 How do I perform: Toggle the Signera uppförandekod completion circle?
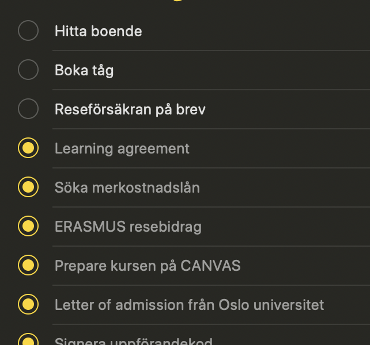(x=28, y=339)
